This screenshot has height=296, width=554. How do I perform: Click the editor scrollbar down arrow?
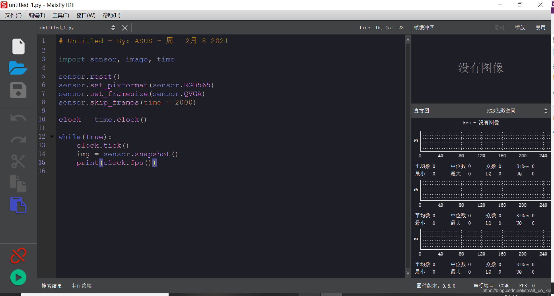(408, 273)
